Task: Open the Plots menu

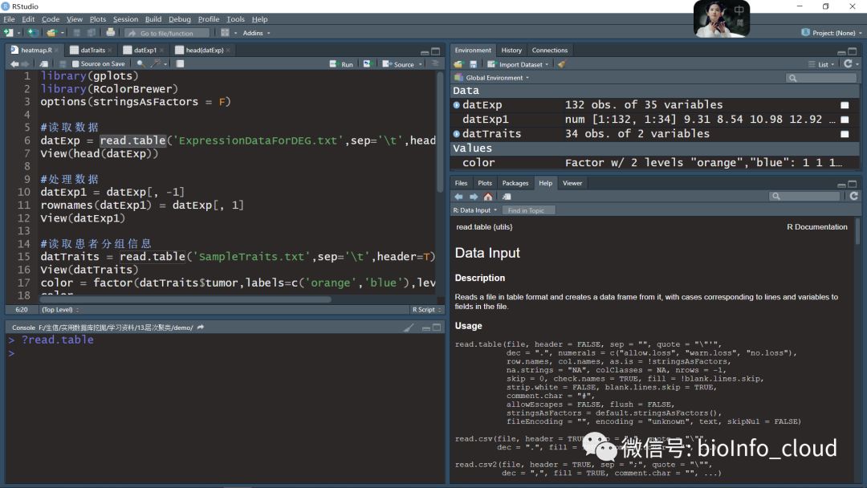Action: point(97,19)
